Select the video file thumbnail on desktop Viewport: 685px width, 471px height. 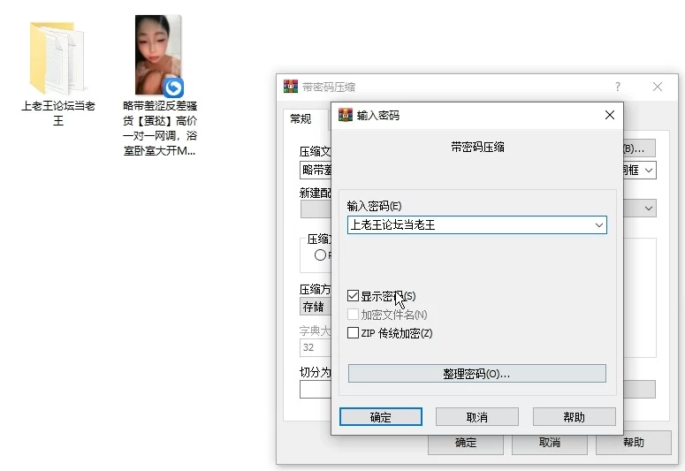click(158, 55)
